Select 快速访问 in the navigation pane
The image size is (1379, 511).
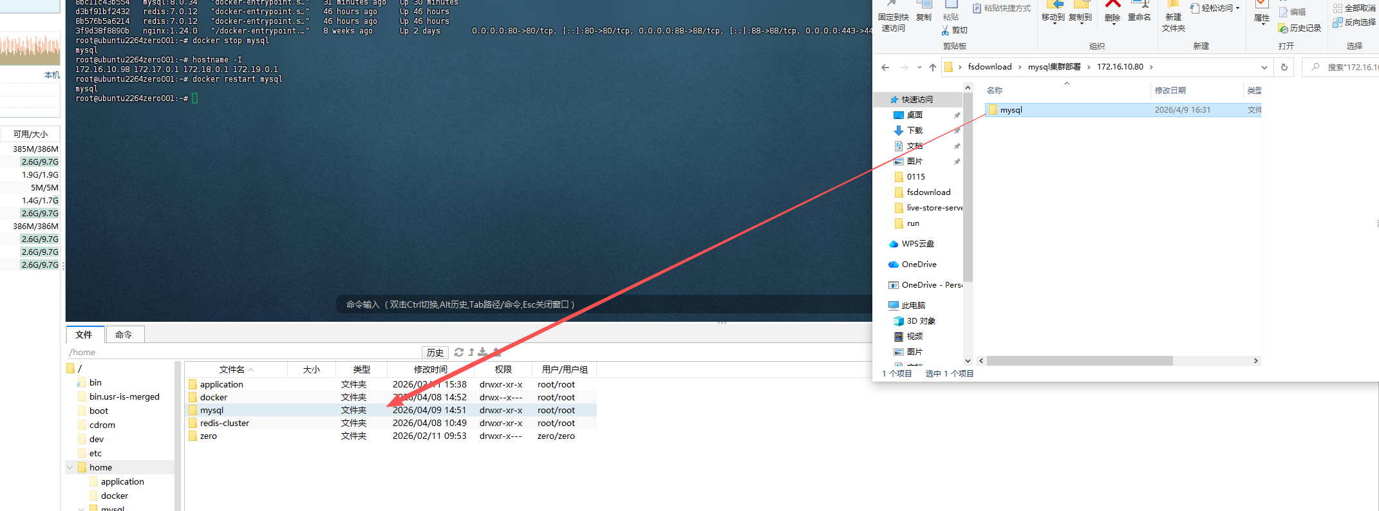917,100
